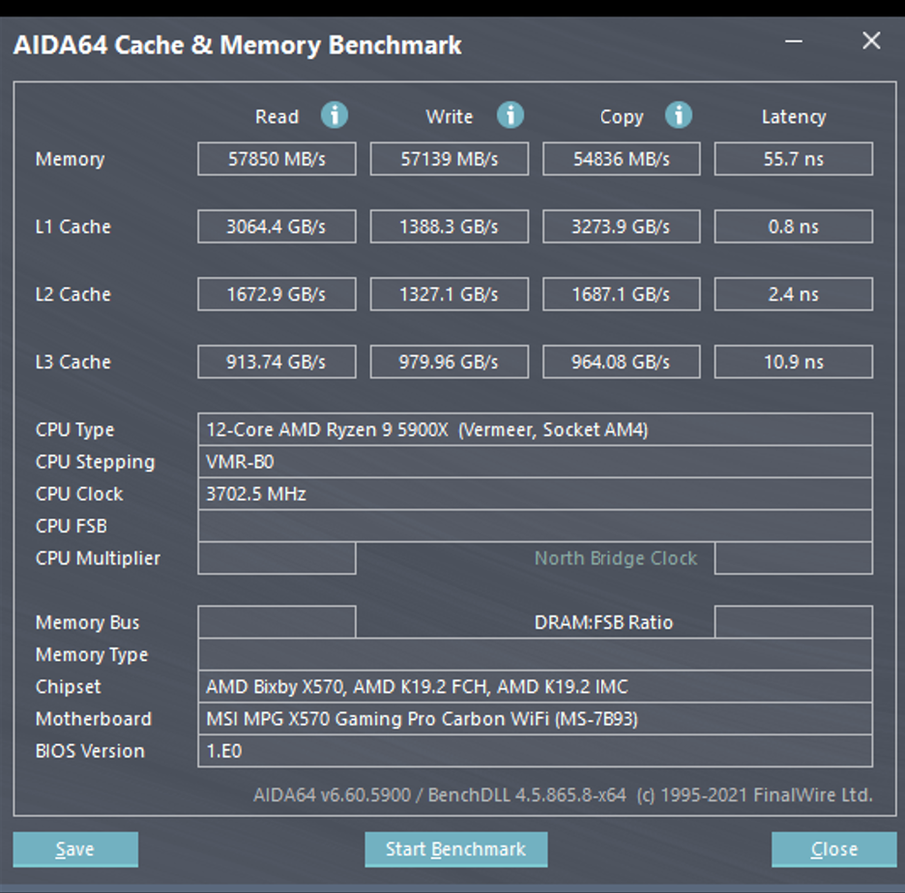The height and width of the screenshot is (893, 905).
Task: Click the Latency column header
Action: tap(794, 117)
